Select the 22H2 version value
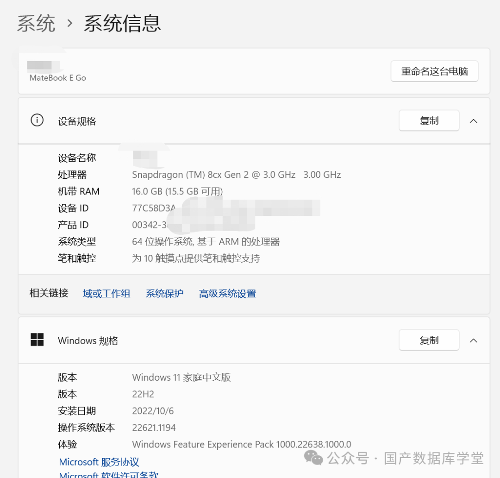This screenshot has width=500, height=478. pos(143,394)
